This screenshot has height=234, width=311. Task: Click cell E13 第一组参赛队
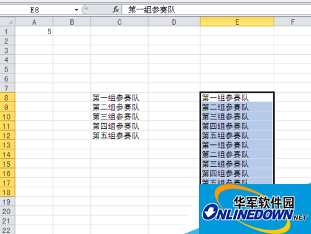coord(237,145)
